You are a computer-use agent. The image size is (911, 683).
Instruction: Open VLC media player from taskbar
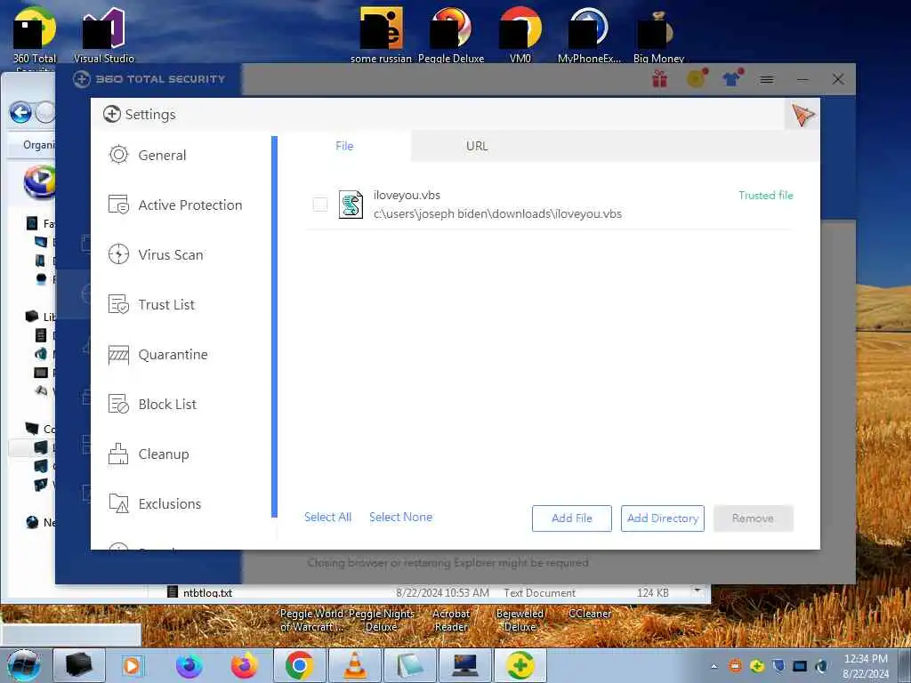(355, 665)
